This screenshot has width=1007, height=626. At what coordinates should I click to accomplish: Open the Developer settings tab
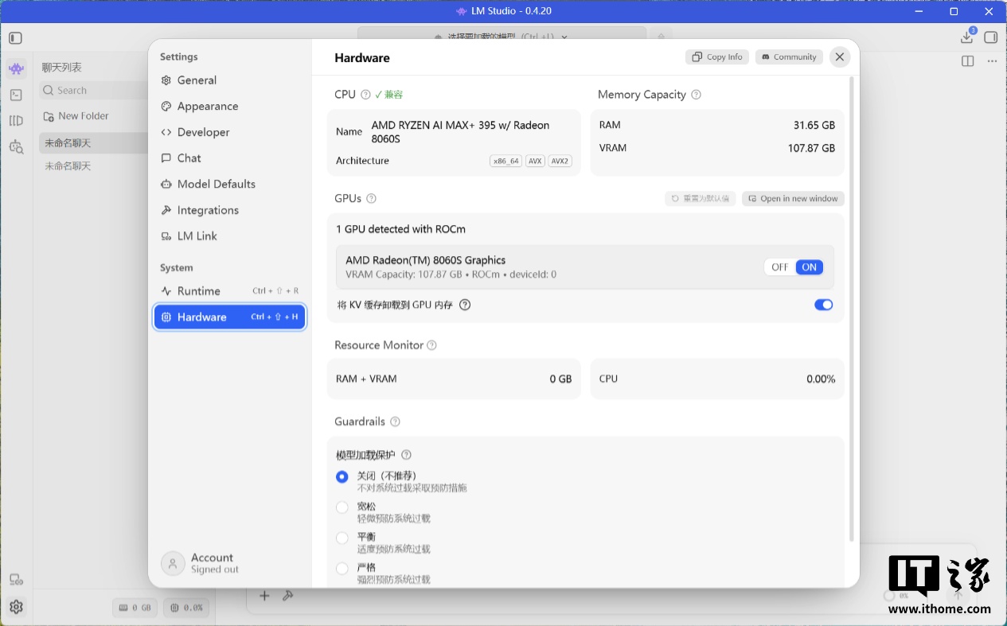pyautogui.click(x=229, y=132)
